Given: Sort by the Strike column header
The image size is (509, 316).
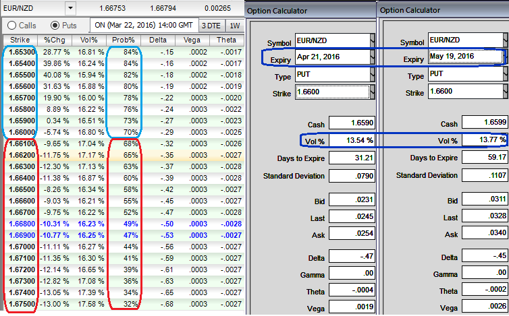Looking at the screenshot, I should tap(18, 40).
